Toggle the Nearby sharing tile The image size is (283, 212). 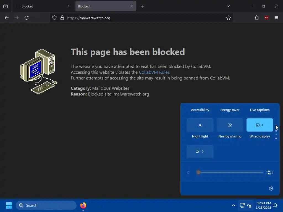[x=230, y=125]
